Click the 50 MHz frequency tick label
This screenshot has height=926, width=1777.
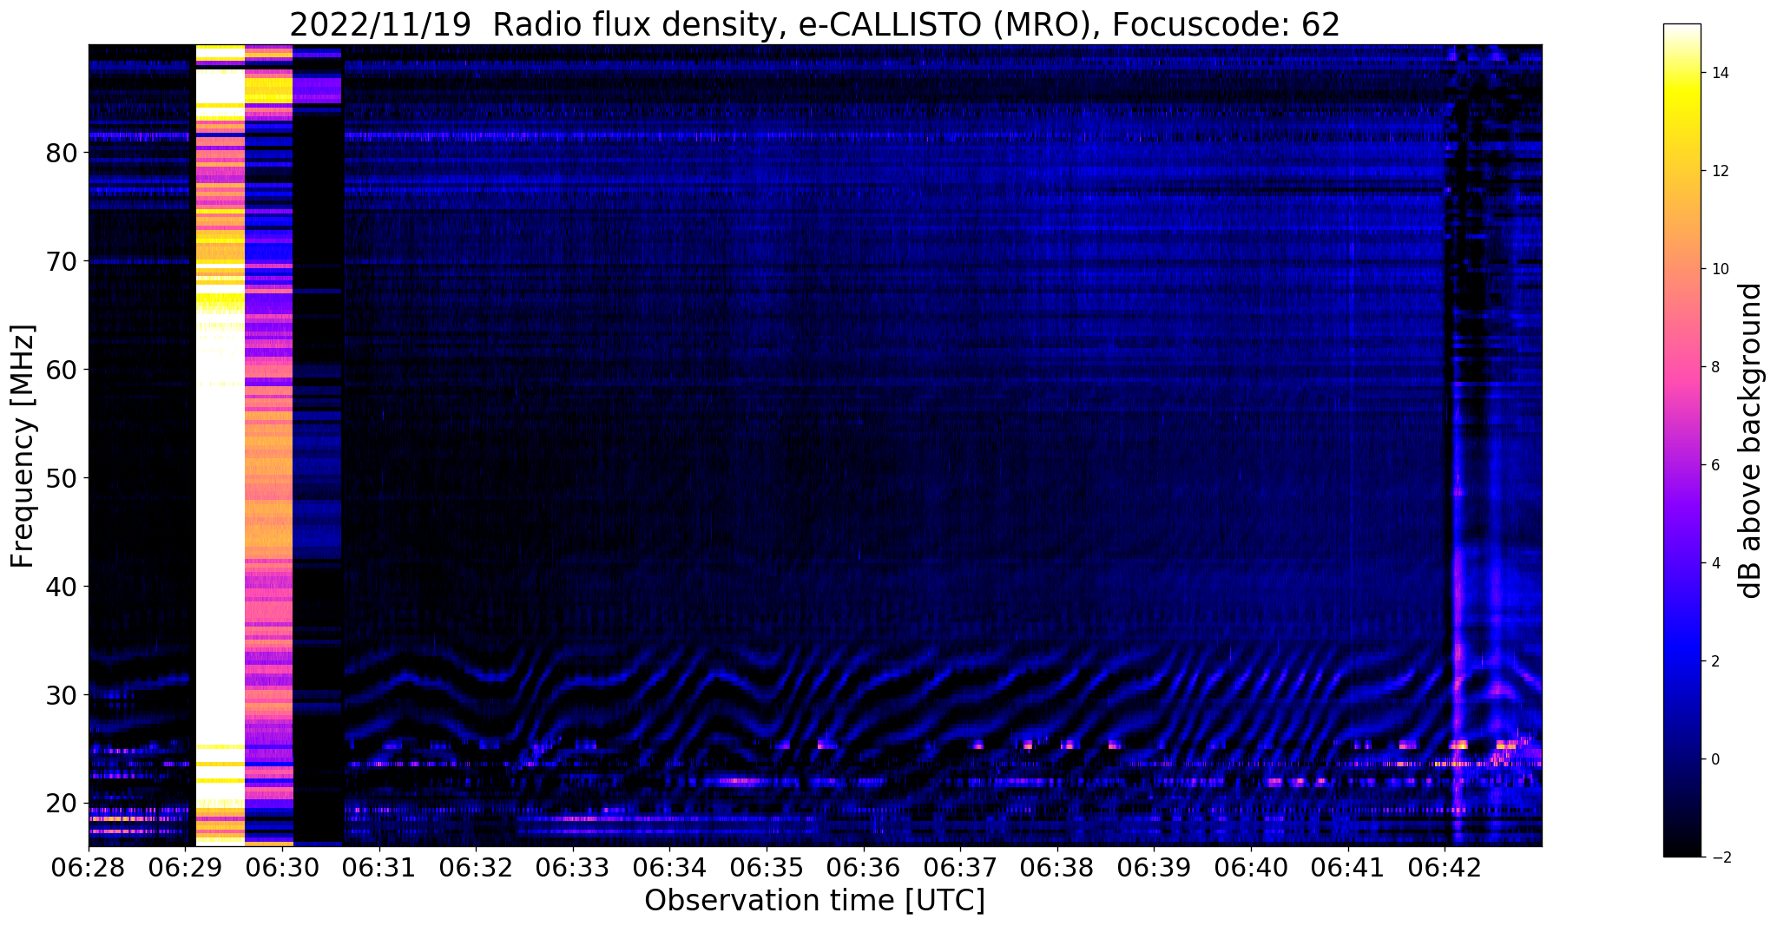point(61,478)
